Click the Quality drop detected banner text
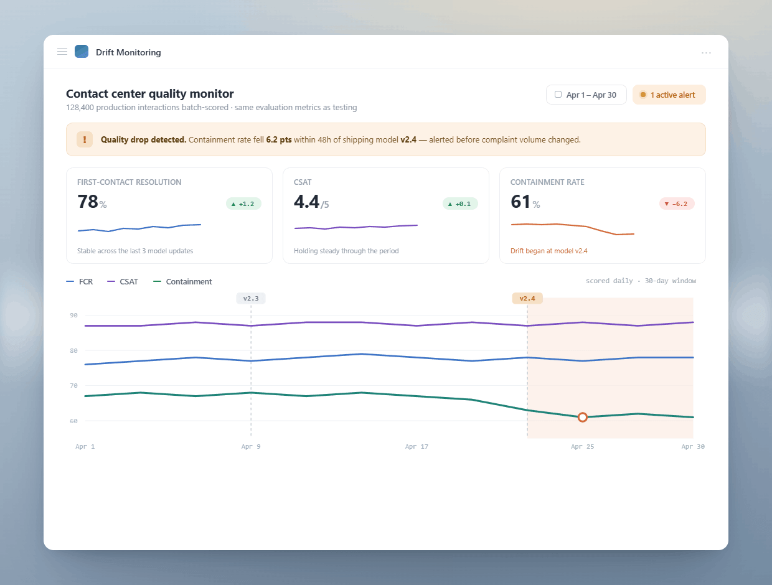The height and width of the screenshot is (585, 772). click(x=341, y=140)
